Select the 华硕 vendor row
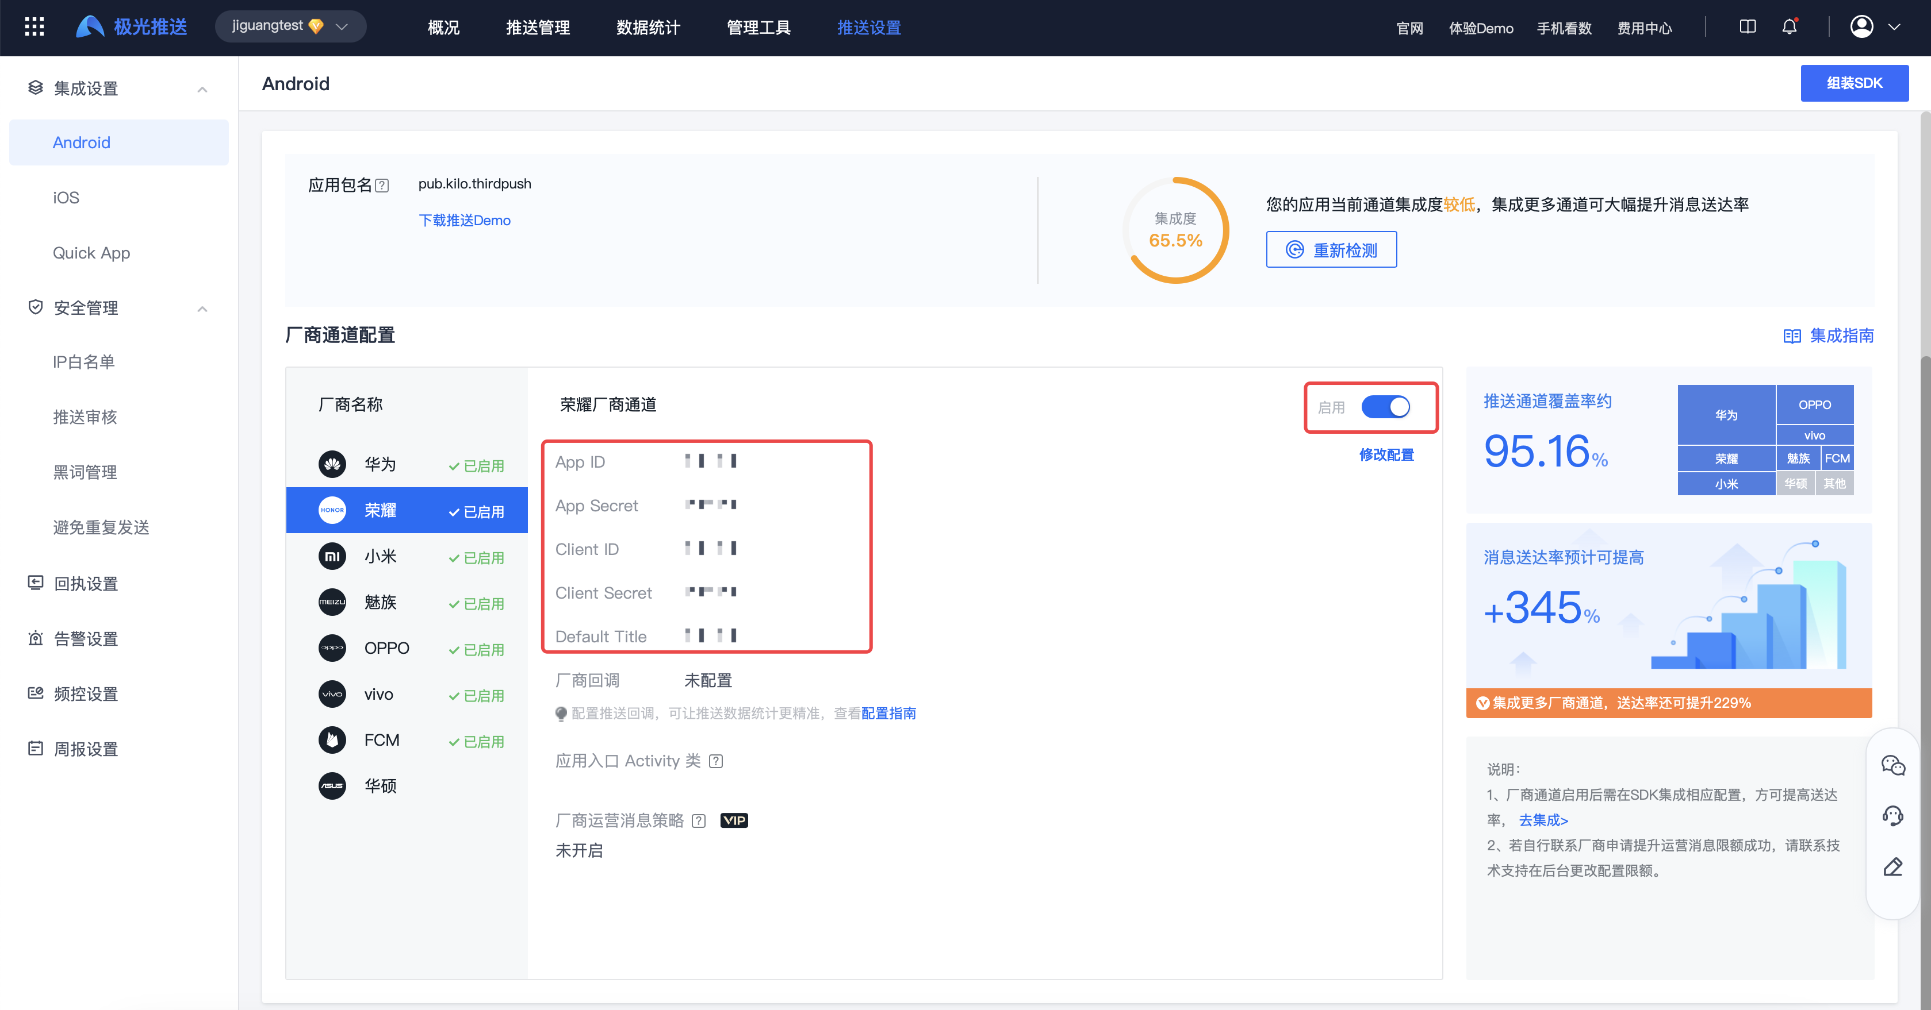Viewport: 1931px width, 1010px height. pos(407,786)
